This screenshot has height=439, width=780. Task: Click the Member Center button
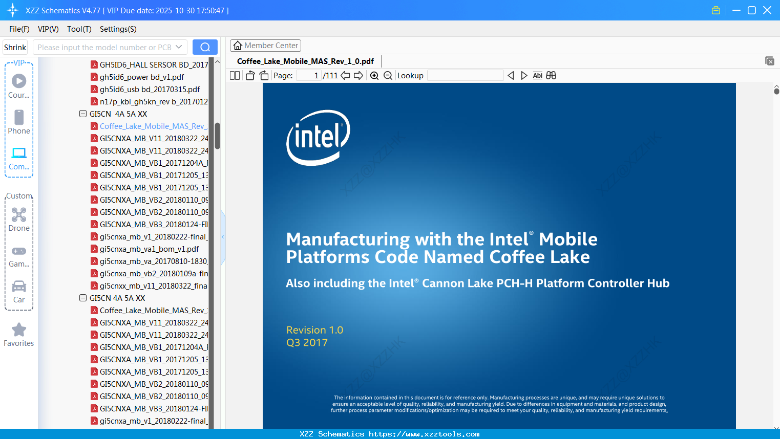click(265, 46)
